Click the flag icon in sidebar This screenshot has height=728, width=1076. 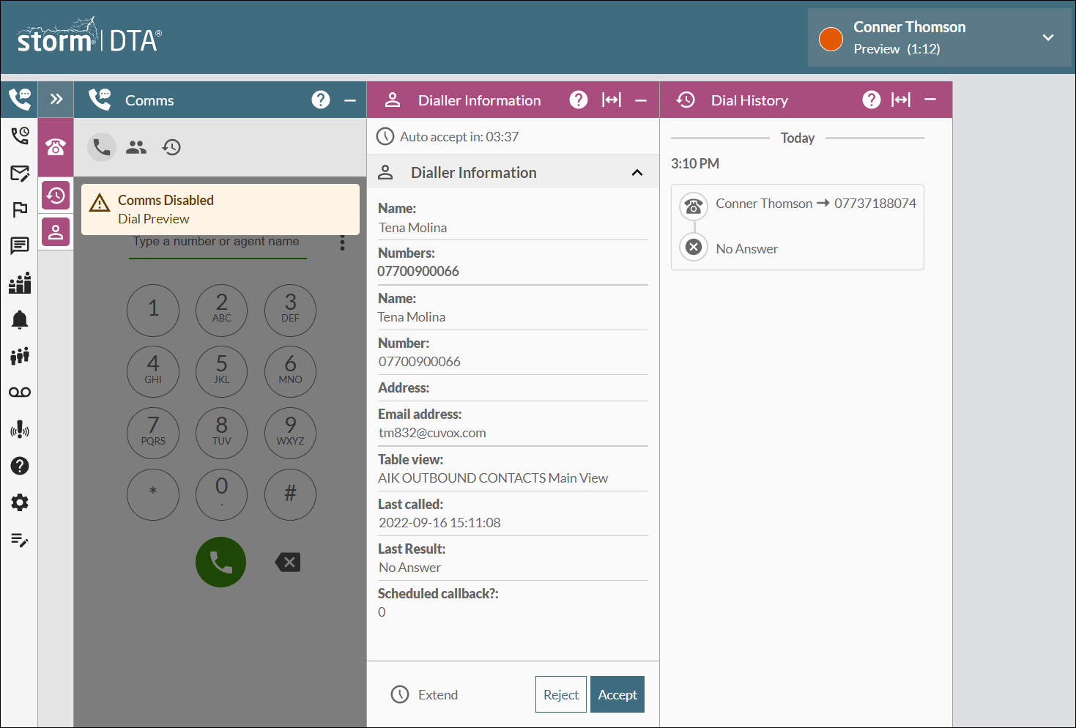coord(20,209)
